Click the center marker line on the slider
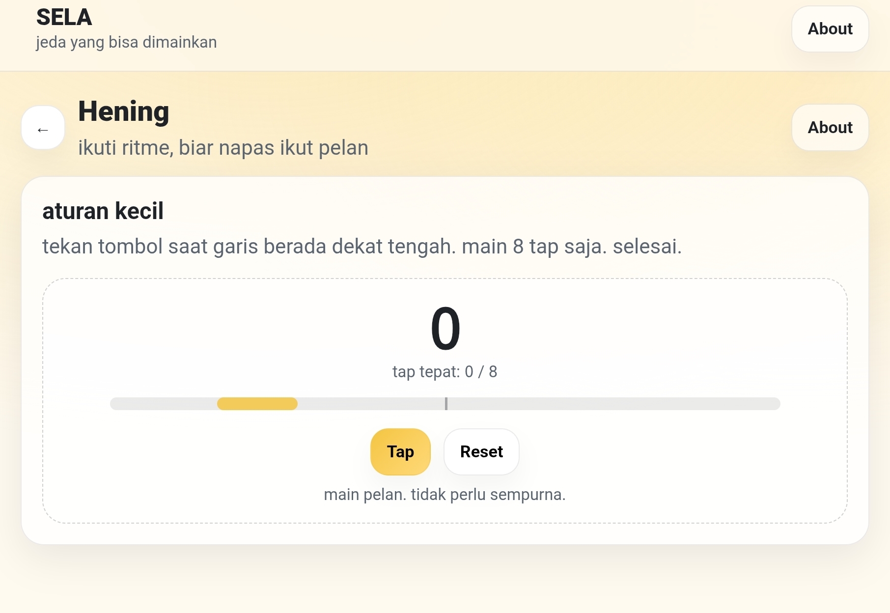Image resolution: width=890 pixels, height=613 pixels. tap(445, 403)
